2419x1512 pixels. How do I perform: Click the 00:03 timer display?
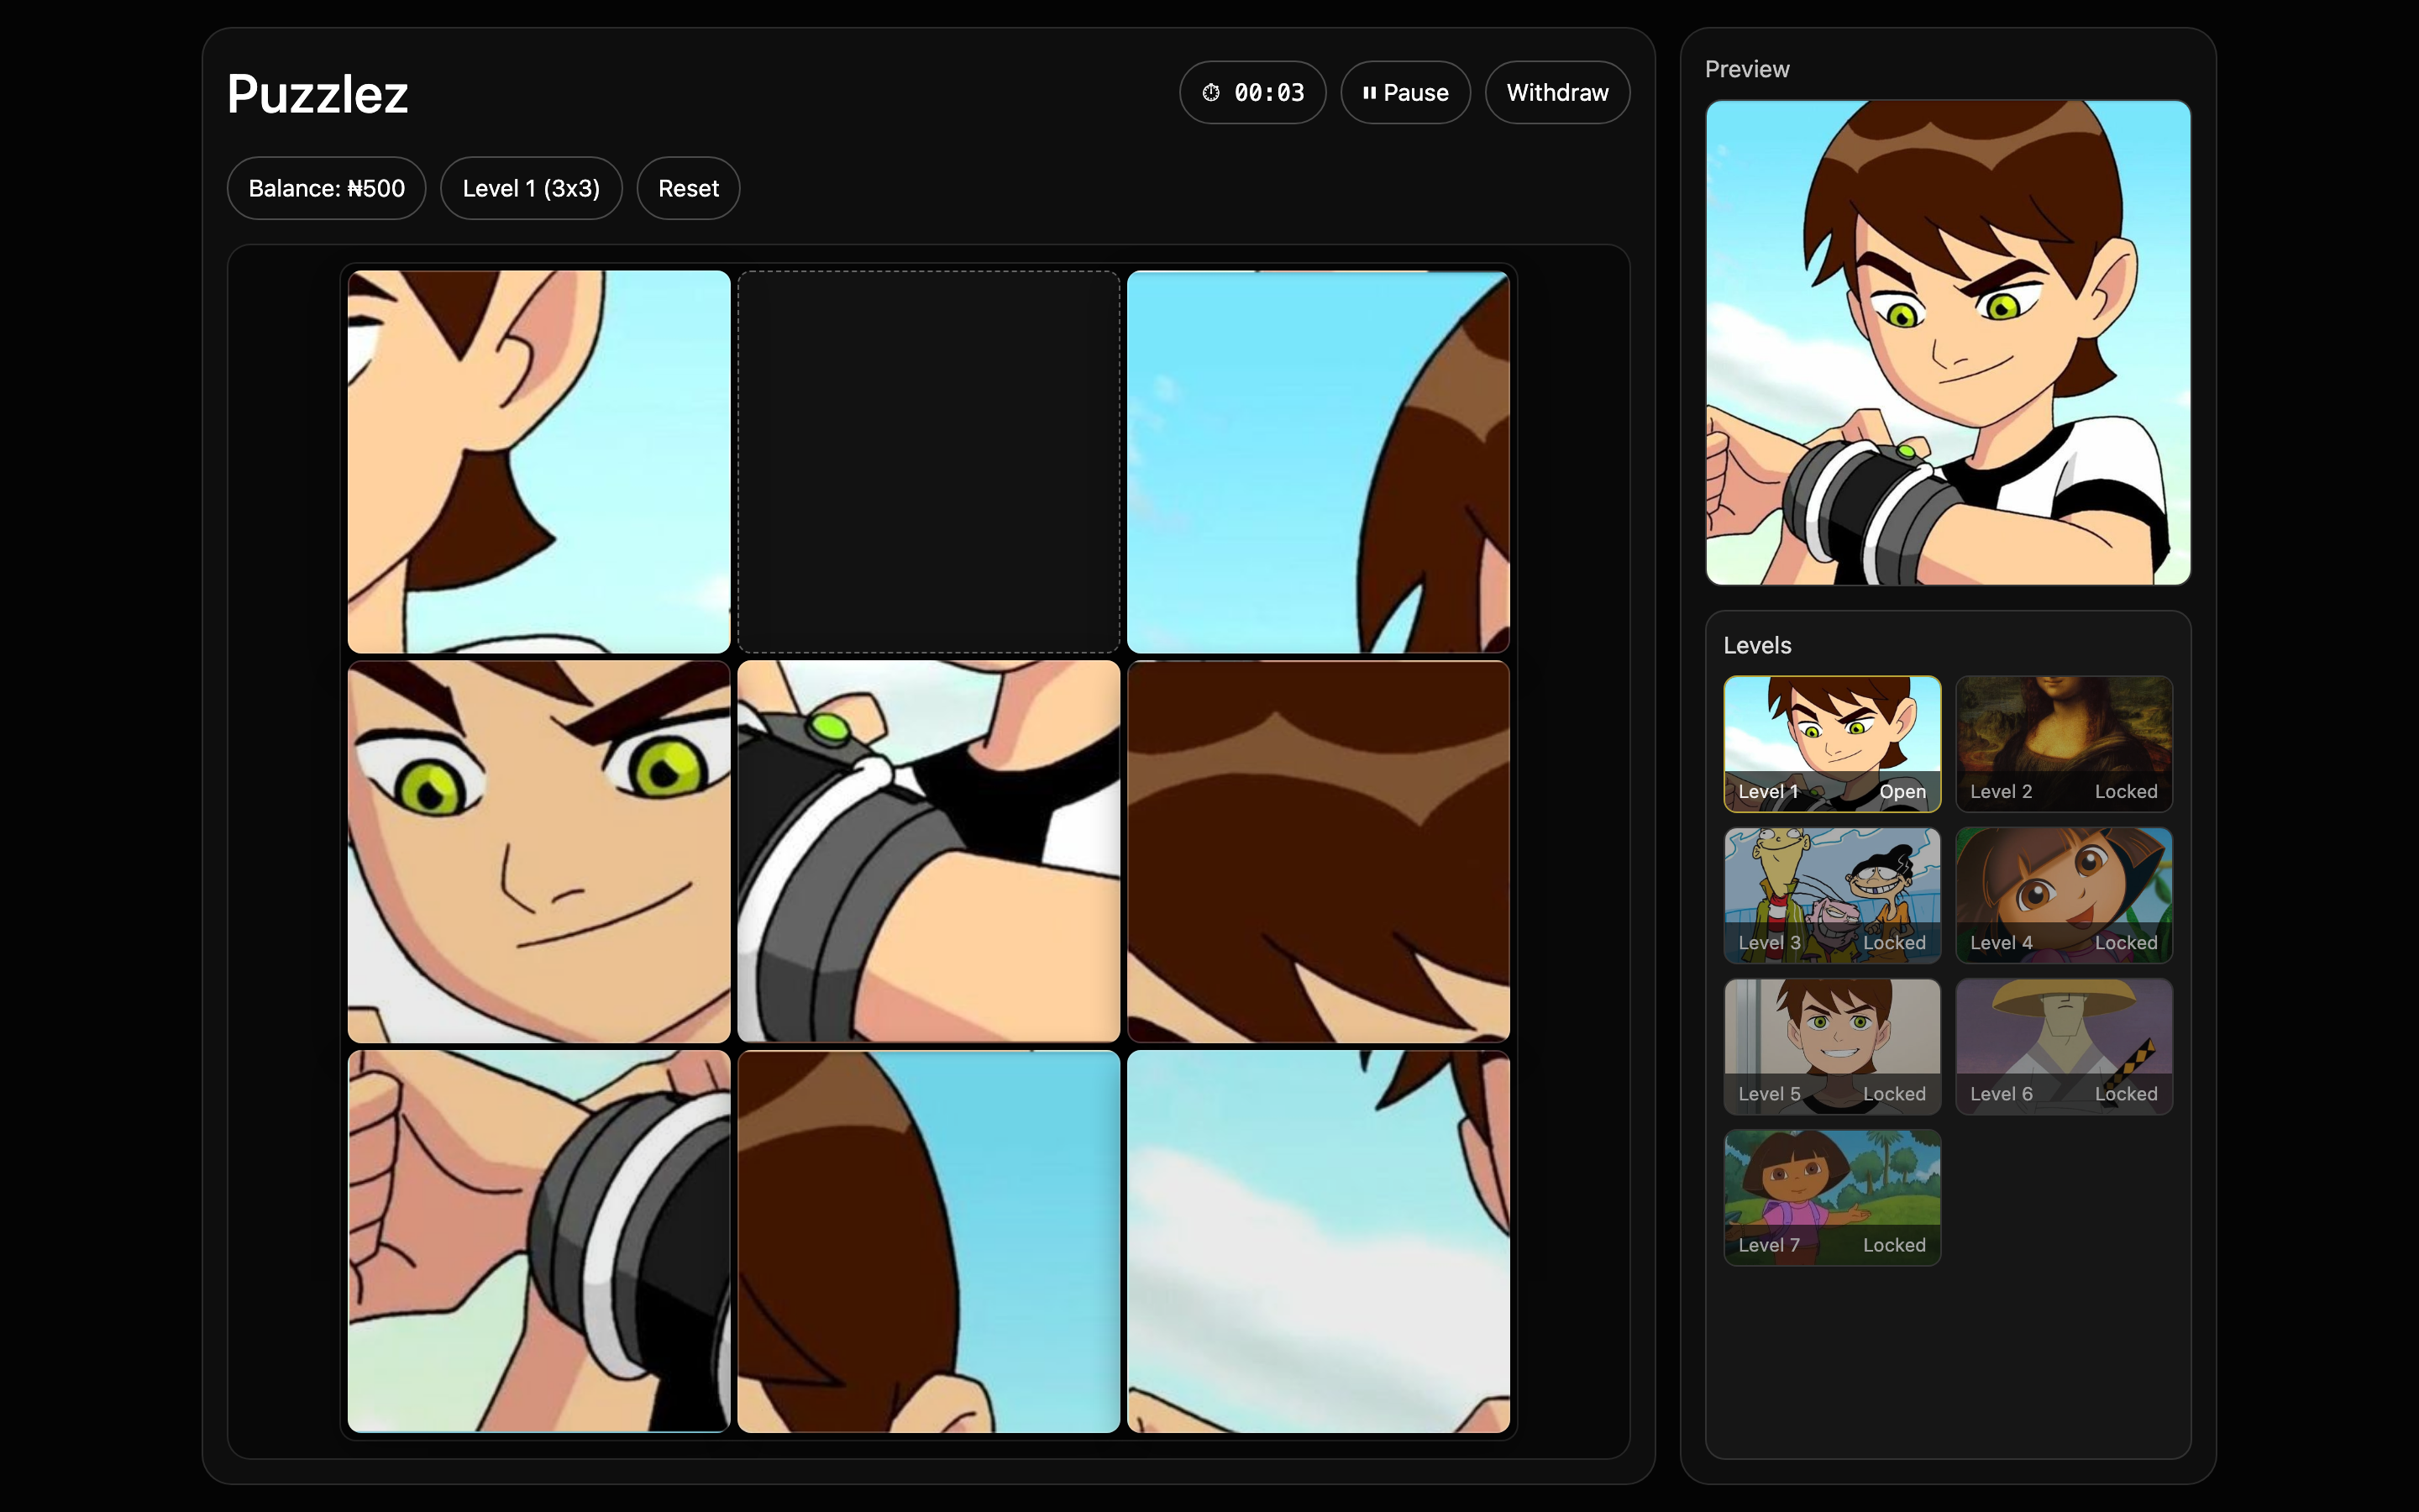1252,93
